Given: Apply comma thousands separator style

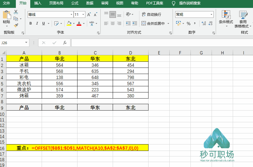Looking at the screenshot, I should click(195, 23).
